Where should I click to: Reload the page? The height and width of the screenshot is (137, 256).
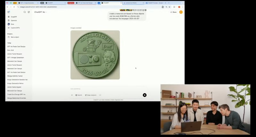click(14, 7)
